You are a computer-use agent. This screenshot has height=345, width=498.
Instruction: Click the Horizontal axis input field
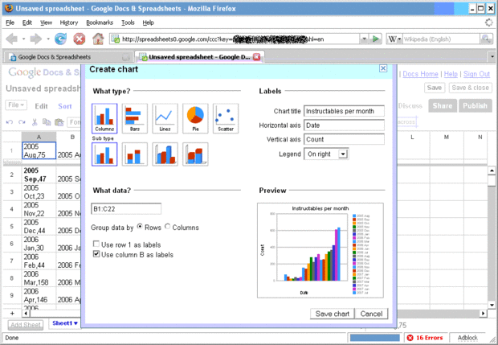tap(344, 125)
